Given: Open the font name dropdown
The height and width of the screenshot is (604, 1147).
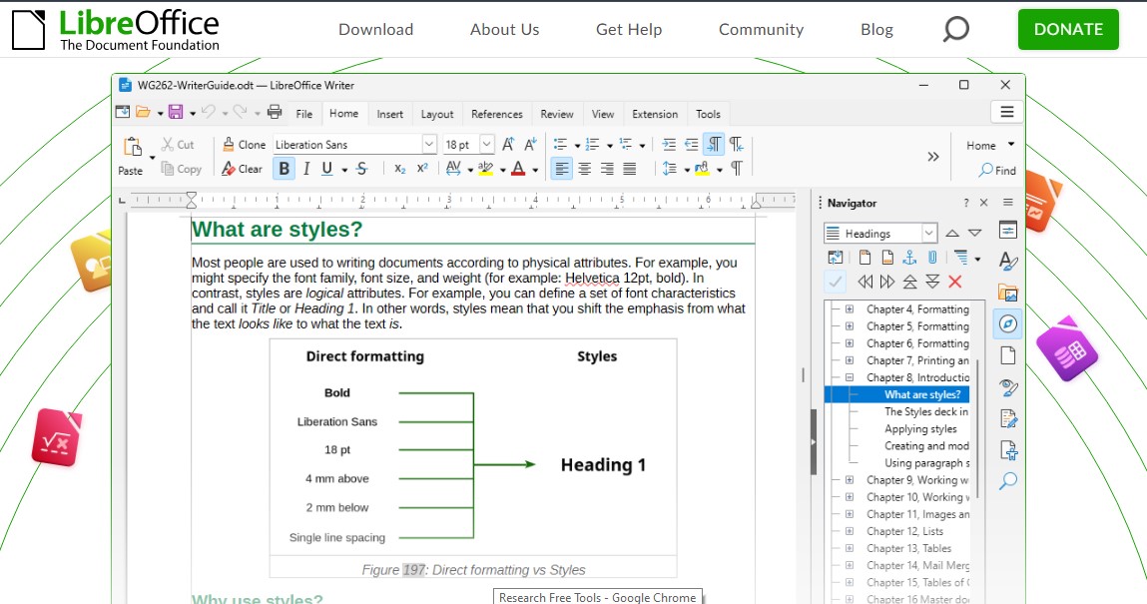Looking at the screenshot, I should (428, 145).
